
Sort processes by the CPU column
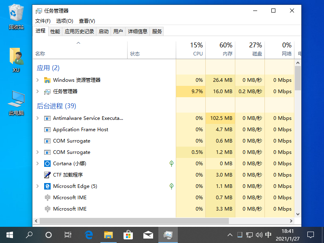click(191, 50)
